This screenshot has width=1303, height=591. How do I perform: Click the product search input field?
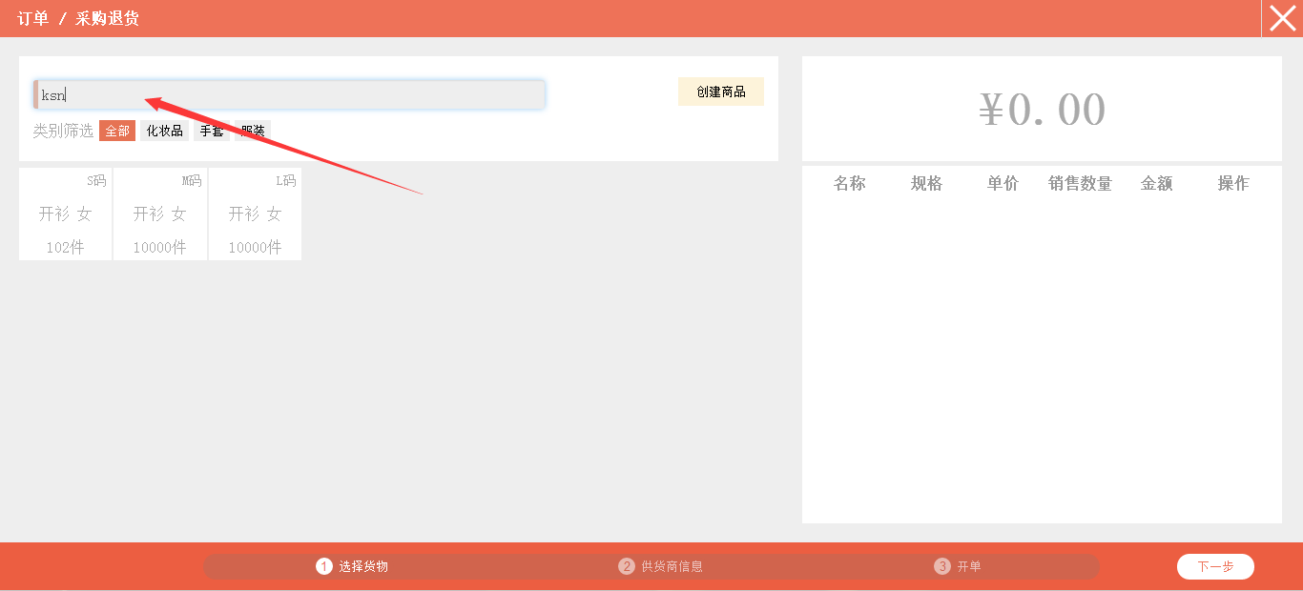coord(290,94)
